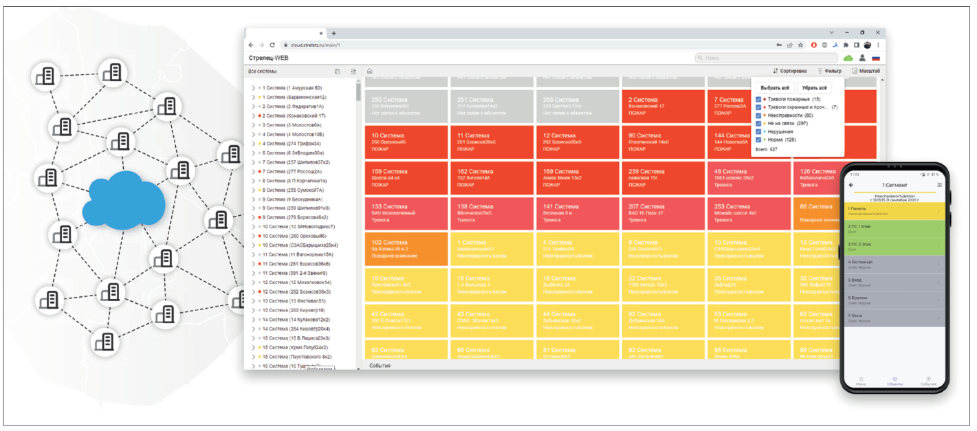
Task: Select 3 Система (3 Молостов6А) in tree
Action: (293, 125)
